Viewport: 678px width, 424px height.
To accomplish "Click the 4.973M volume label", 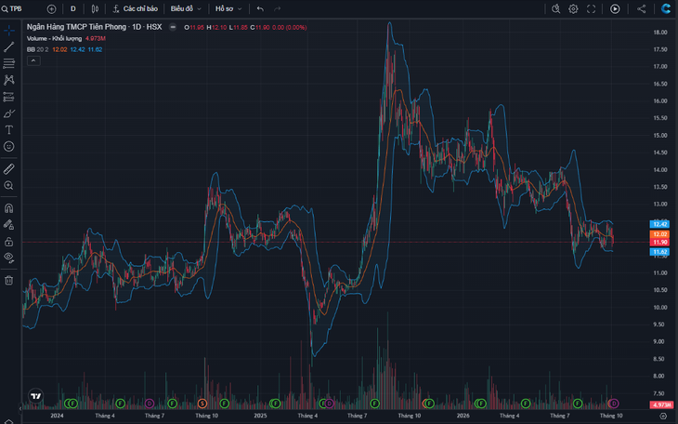I will (x=661, y=405).
